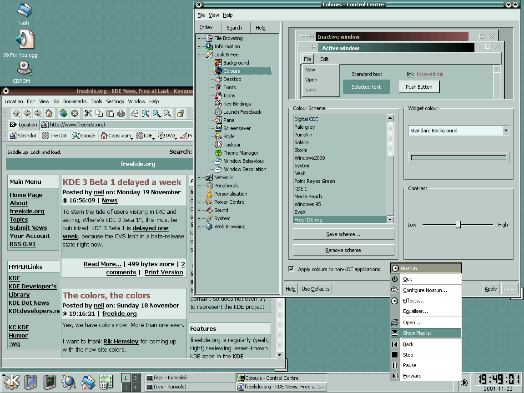The image size is (524, 393).
Task: Click the Back arrow in Konqueror toolbar
Action: [27, 113]
